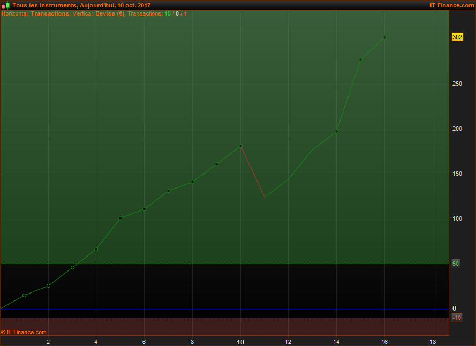This screenshot has height=346, width=476.
Task: Click the data point at transaction 9 near 160
Action: 216,164
